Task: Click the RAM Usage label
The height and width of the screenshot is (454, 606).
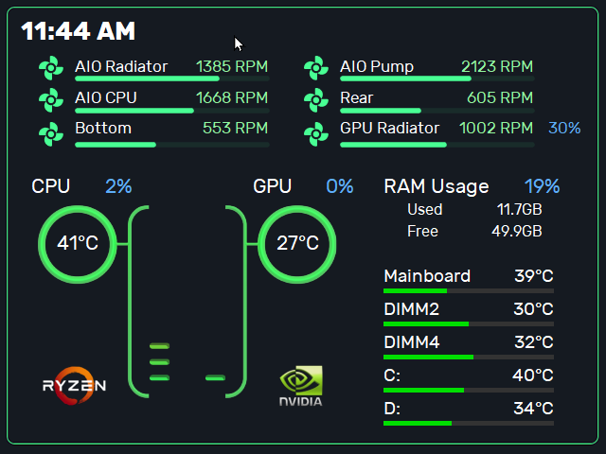Action: (x=437, y=186)
